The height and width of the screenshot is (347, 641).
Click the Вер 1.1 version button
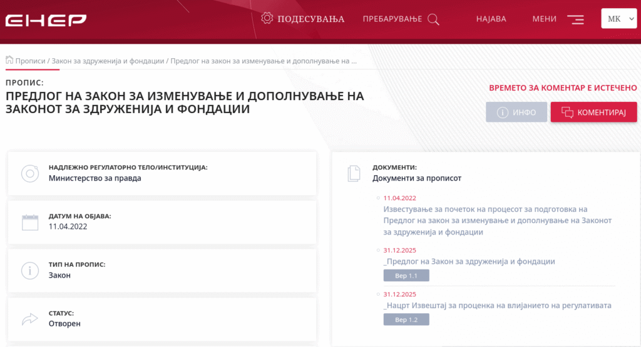point(406,276)
